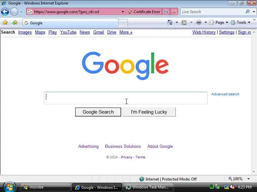257x192 pixels.
Task: Expand the zoom level dropdown arrow
Action: [248, 179]
